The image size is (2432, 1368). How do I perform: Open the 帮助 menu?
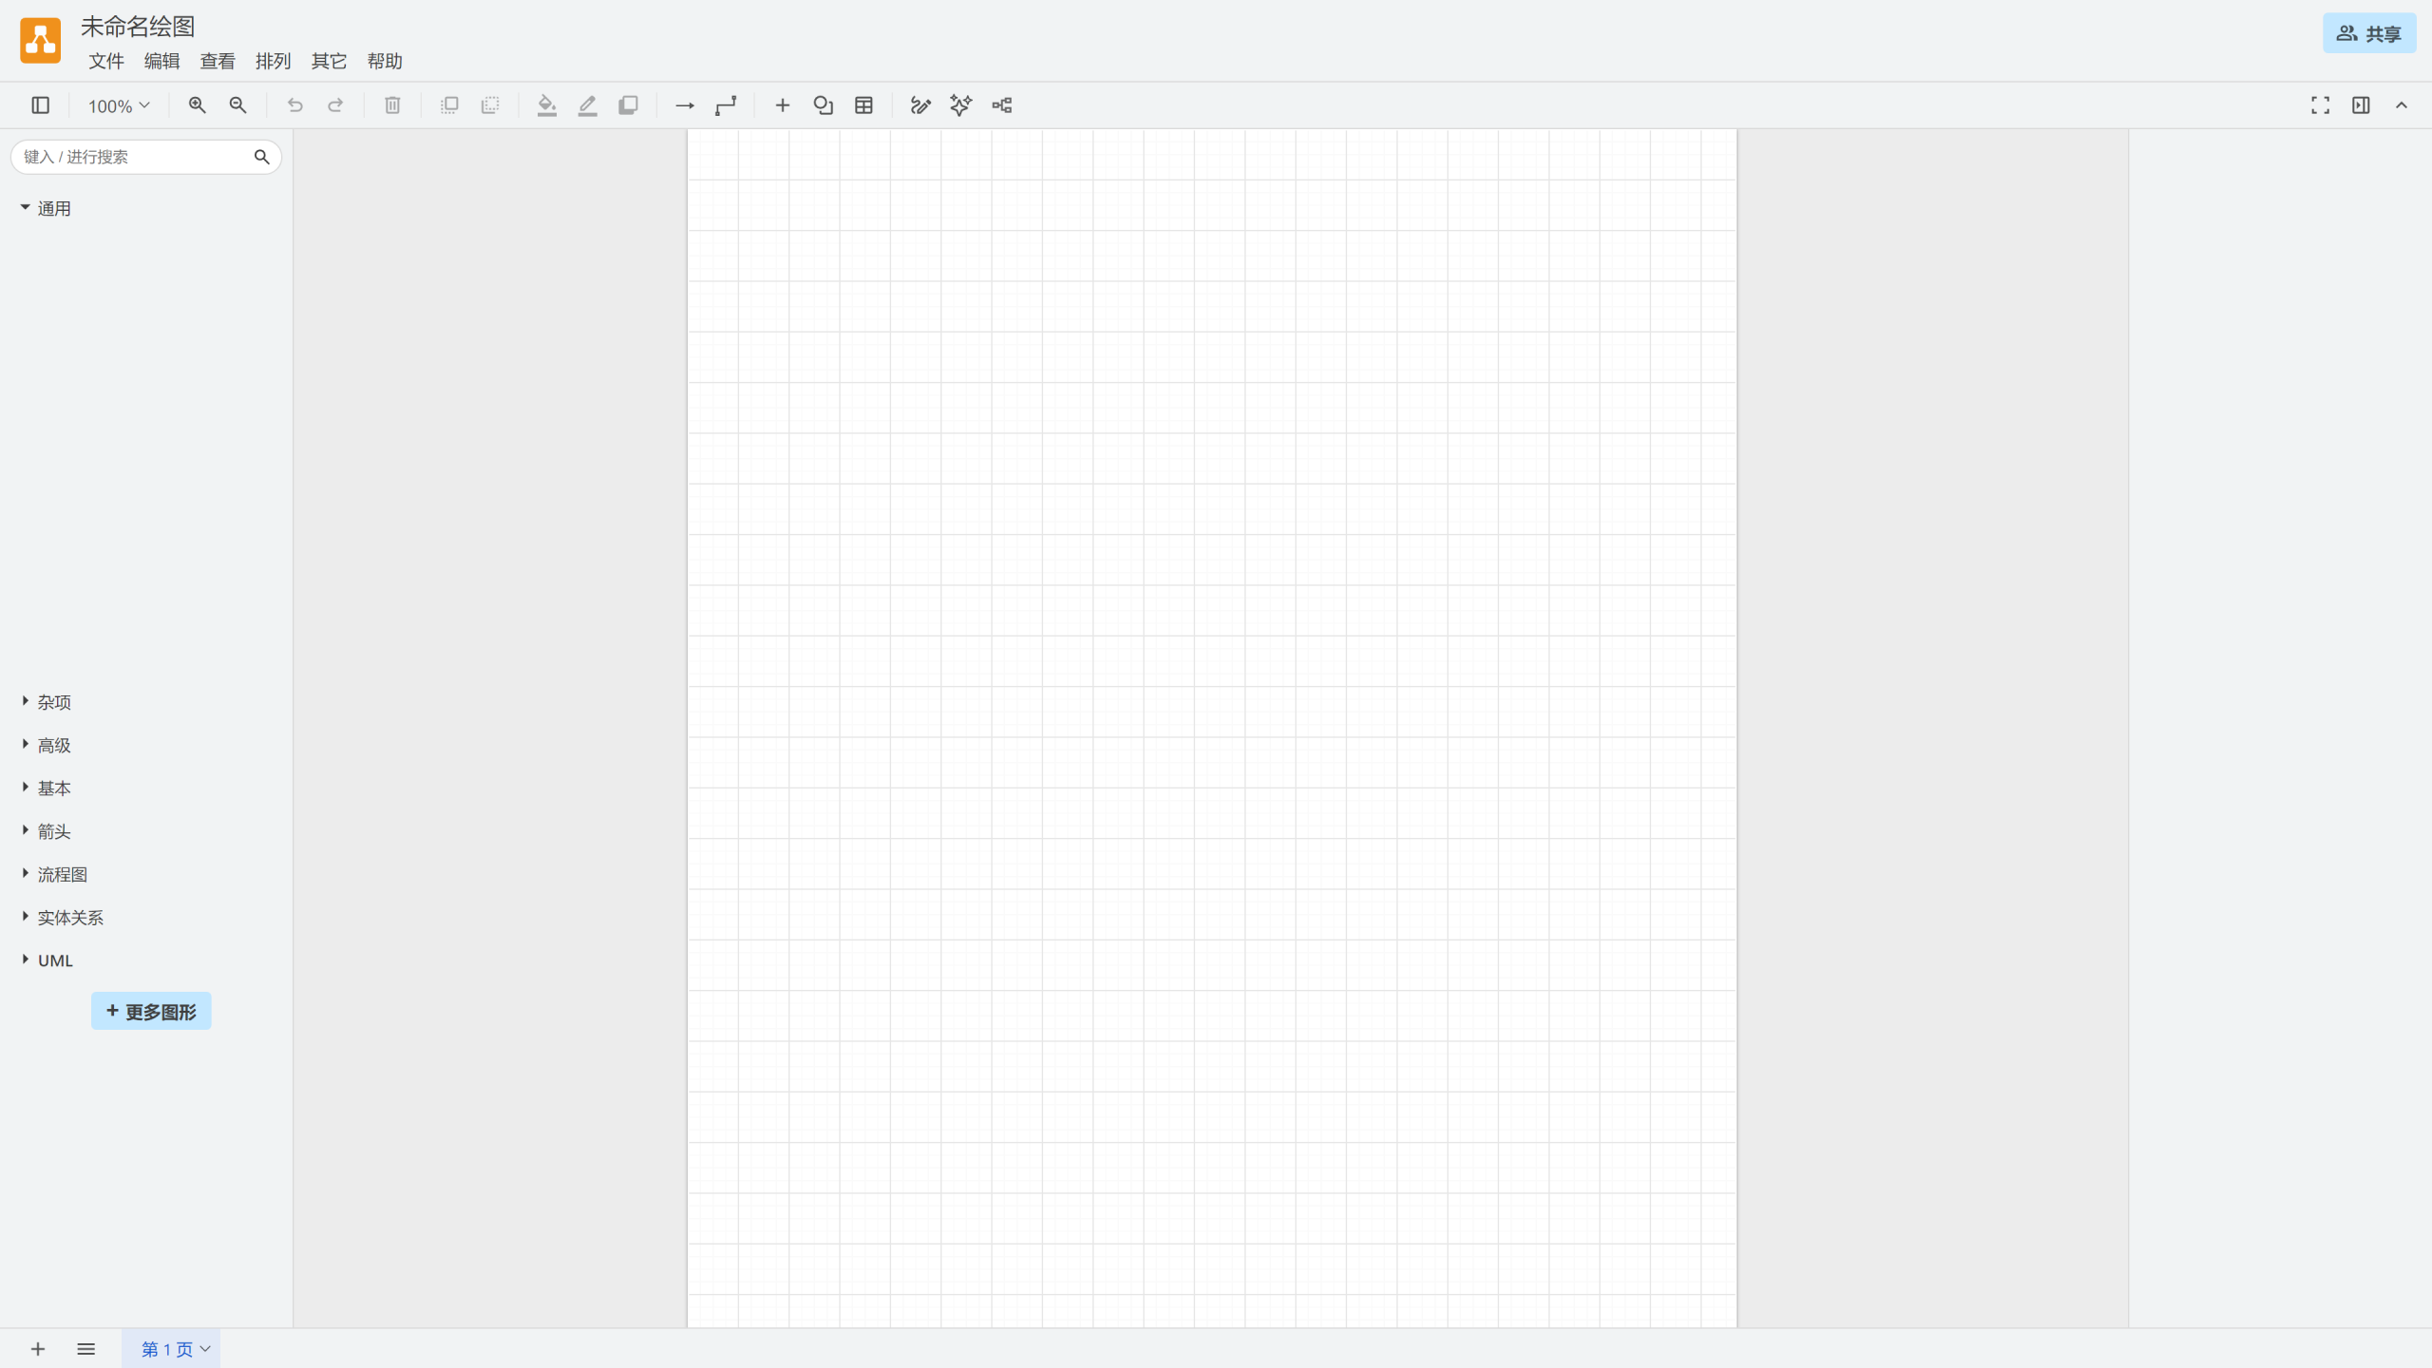385,61
